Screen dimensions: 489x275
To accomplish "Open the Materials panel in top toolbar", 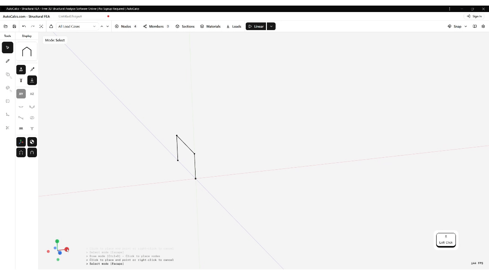I will pos(210,26).
